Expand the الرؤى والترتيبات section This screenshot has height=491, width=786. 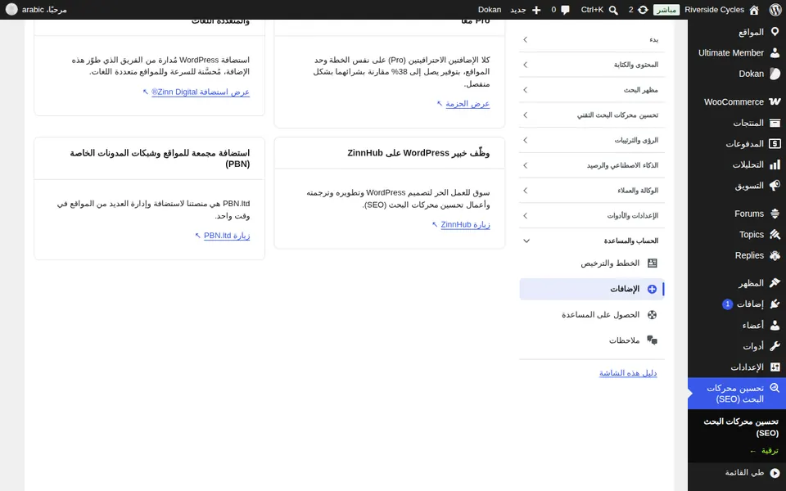click(x=592, y=140)
